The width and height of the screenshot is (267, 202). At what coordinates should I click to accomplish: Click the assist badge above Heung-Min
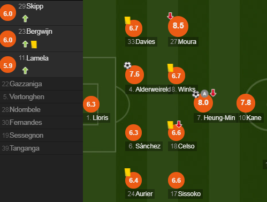click(x=204, y=93)
